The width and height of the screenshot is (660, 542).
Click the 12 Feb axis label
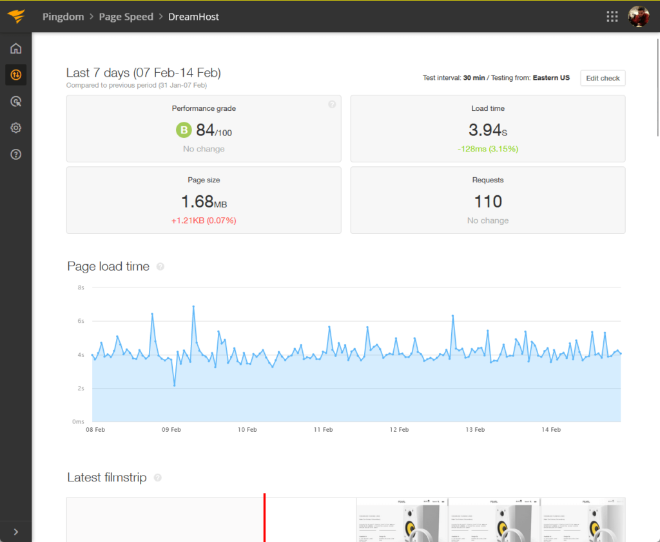tap(399, 430)
